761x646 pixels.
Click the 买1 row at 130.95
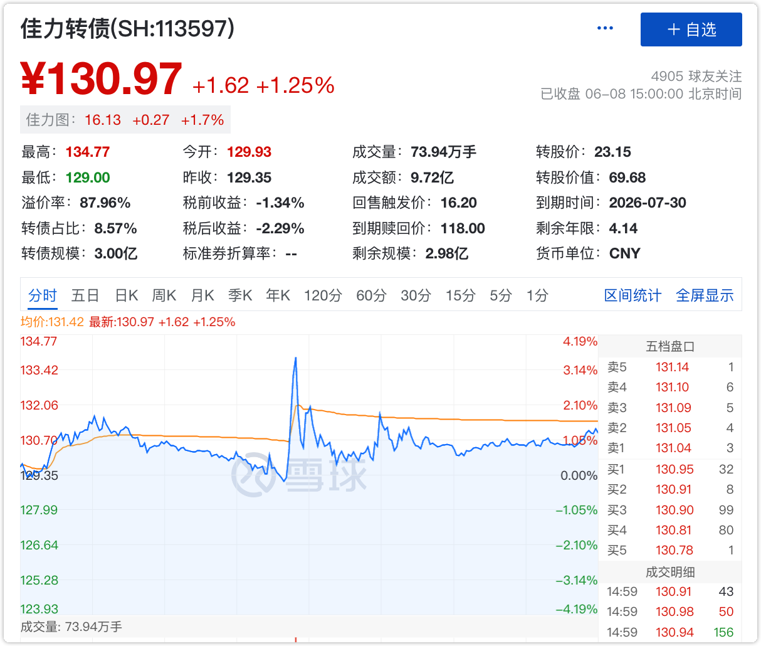point(669,469)
